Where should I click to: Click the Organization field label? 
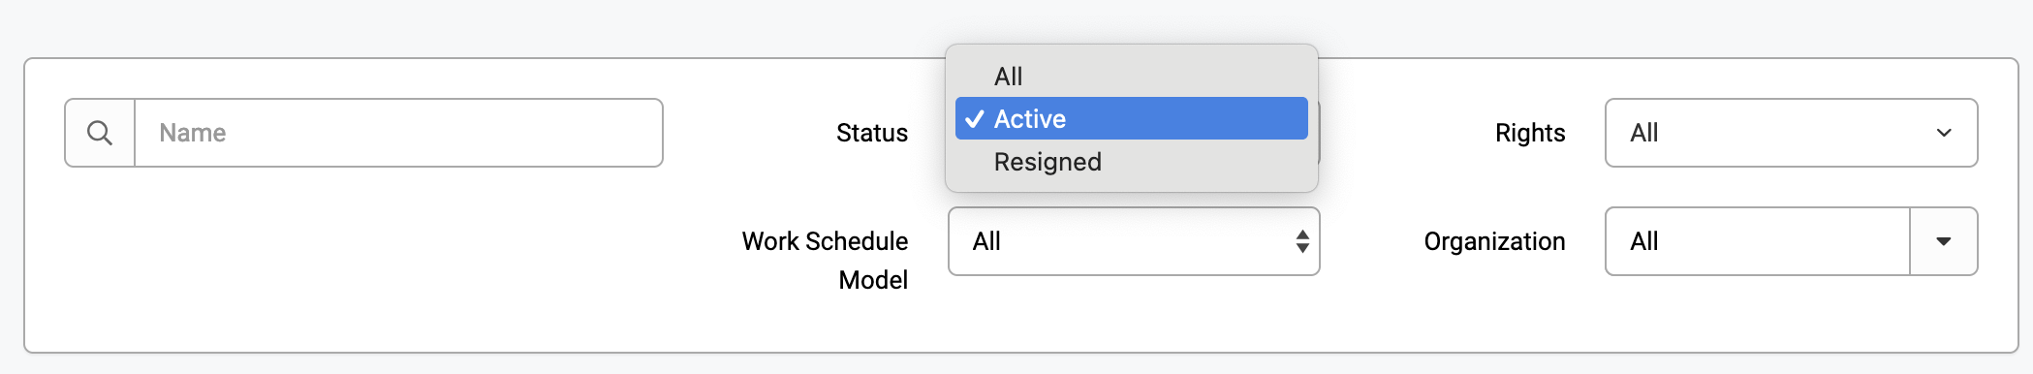1494,241
